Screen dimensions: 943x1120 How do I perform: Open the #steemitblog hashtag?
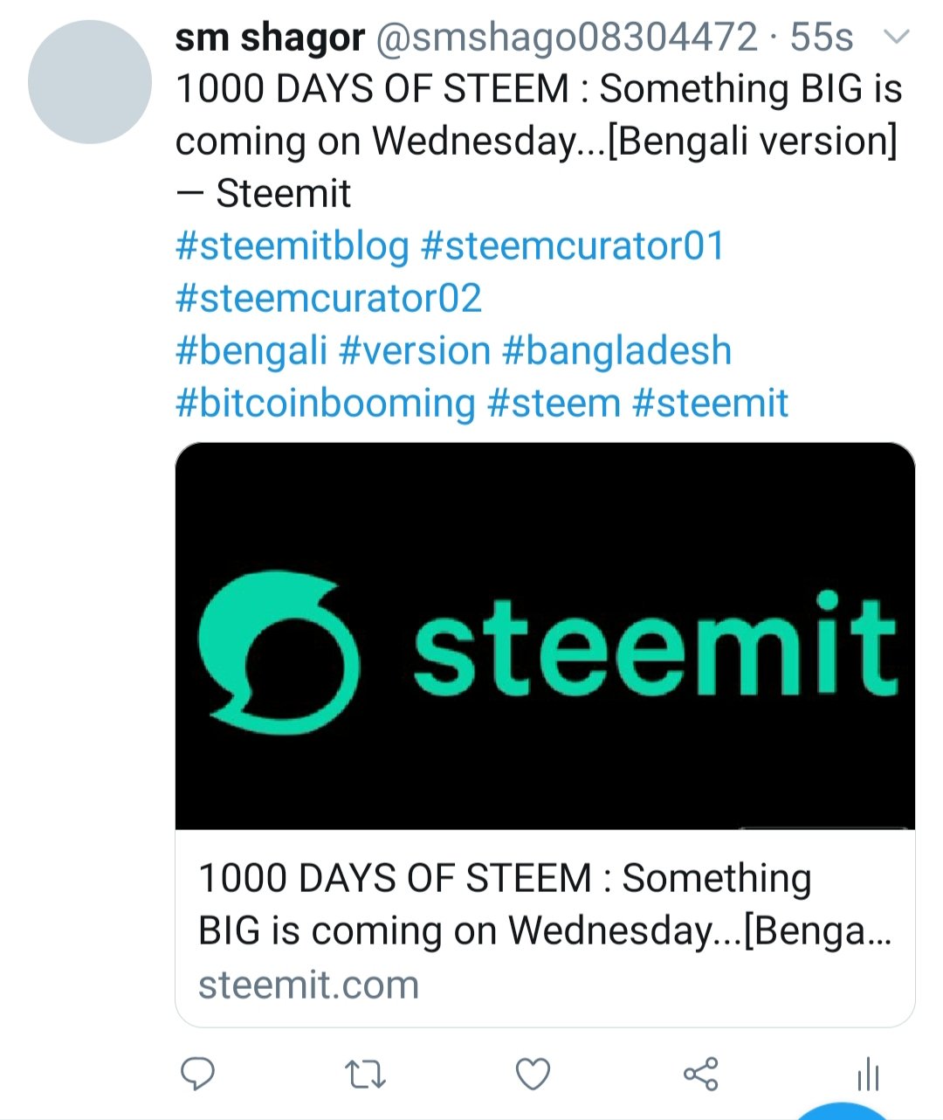pos(293,246)
